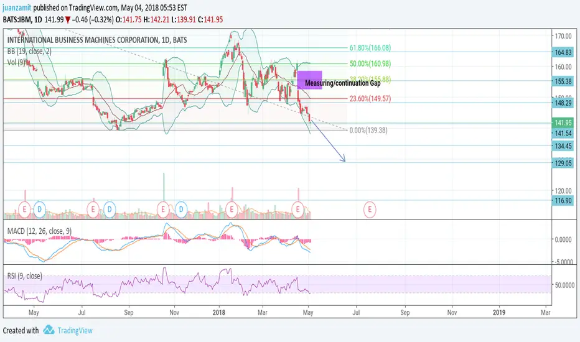Click the O:141.75 open value in header

click(128, 20)
